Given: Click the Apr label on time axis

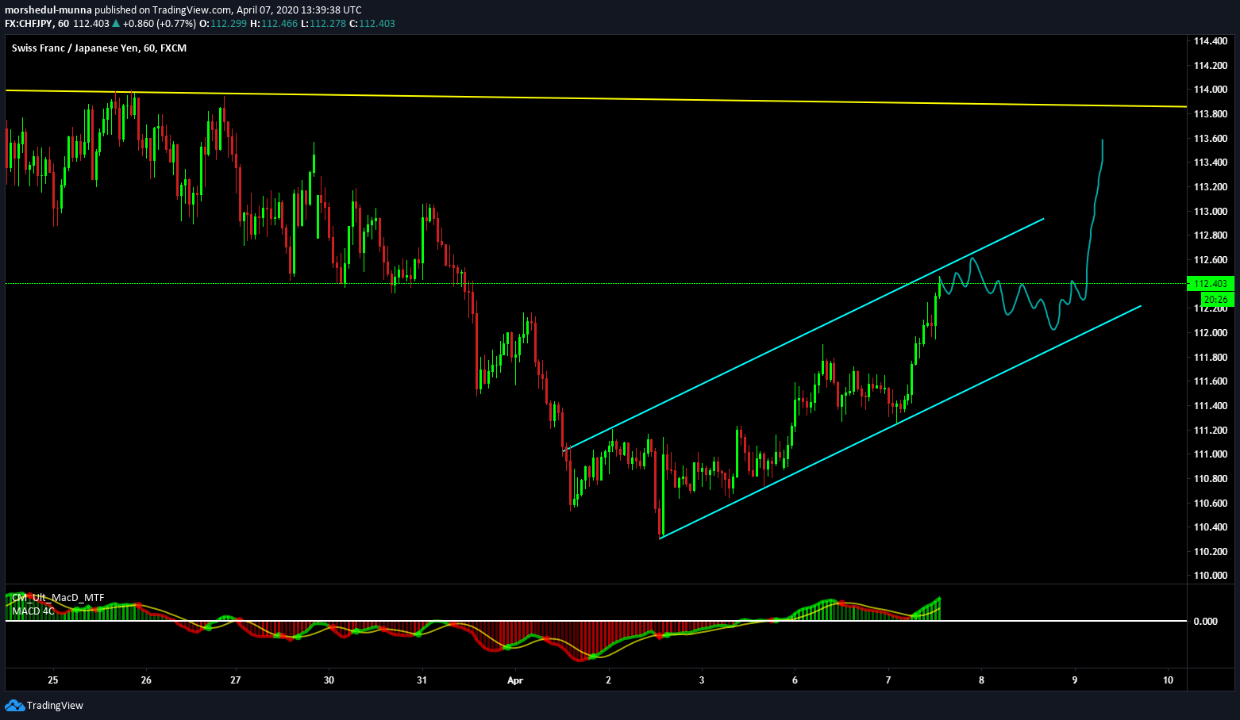Looking at the screenshot, I should pyautogui.click(x=515, y=680).
